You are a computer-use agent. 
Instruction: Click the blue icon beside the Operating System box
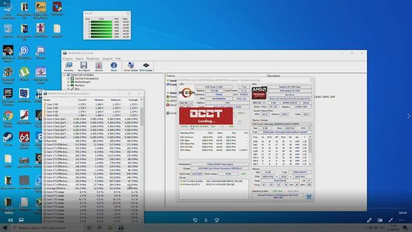click(309, 197)
